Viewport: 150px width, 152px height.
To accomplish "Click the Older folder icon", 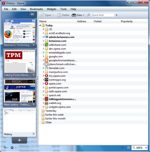I will pos(43,122).
